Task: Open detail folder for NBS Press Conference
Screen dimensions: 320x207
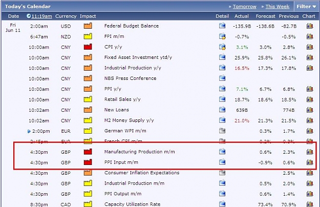Action: tap(222, 78)
